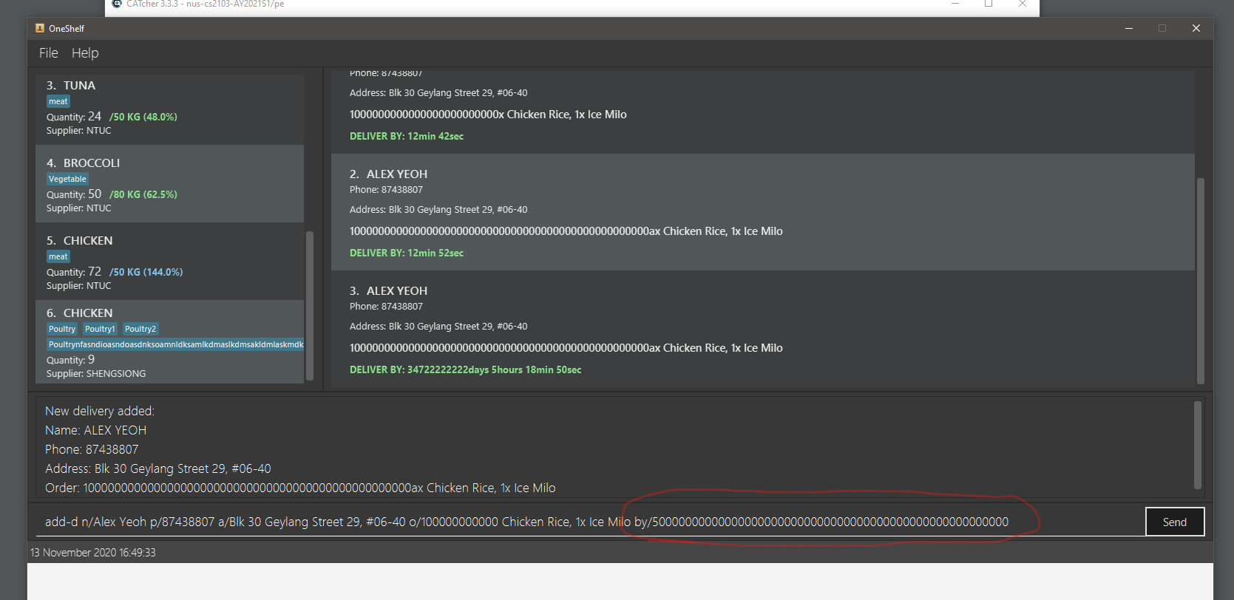The image size is (1234, 600).
Task: Open the Help menu
Action: [85, 53]
